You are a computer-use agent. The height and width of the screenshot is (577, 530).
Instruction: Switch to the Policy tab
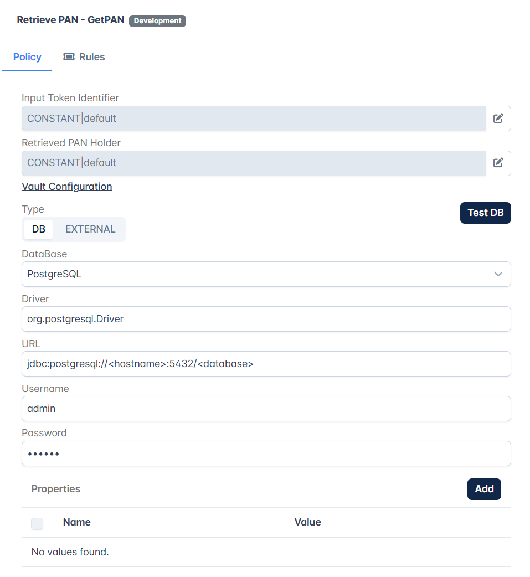tap(27, 57)
